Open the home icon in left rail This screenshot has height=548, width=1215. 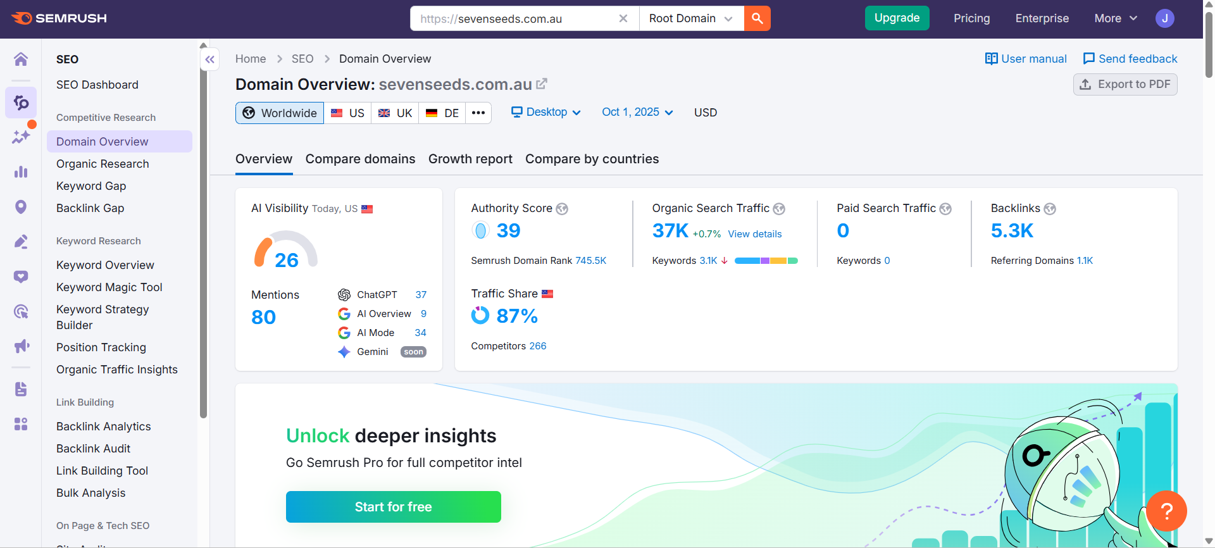click(21, 59)
